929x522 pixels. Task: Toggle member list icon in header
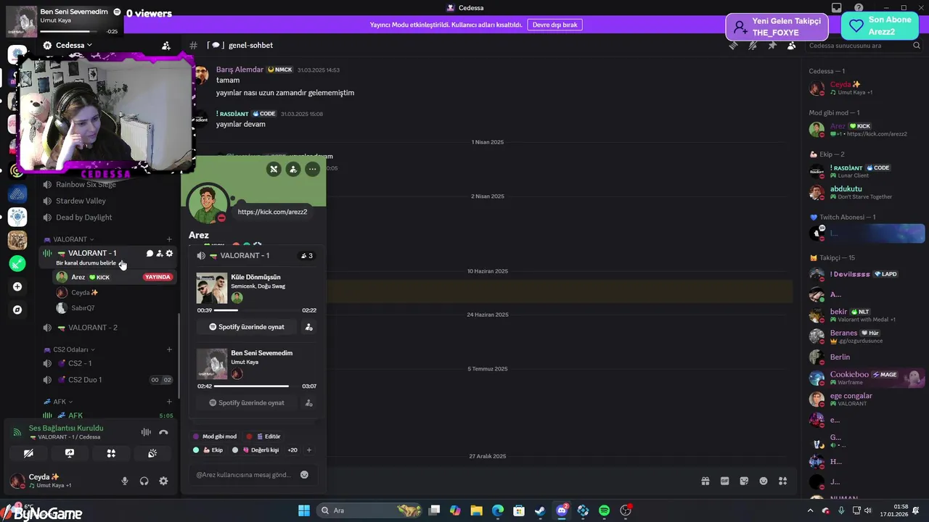[791, 45]
